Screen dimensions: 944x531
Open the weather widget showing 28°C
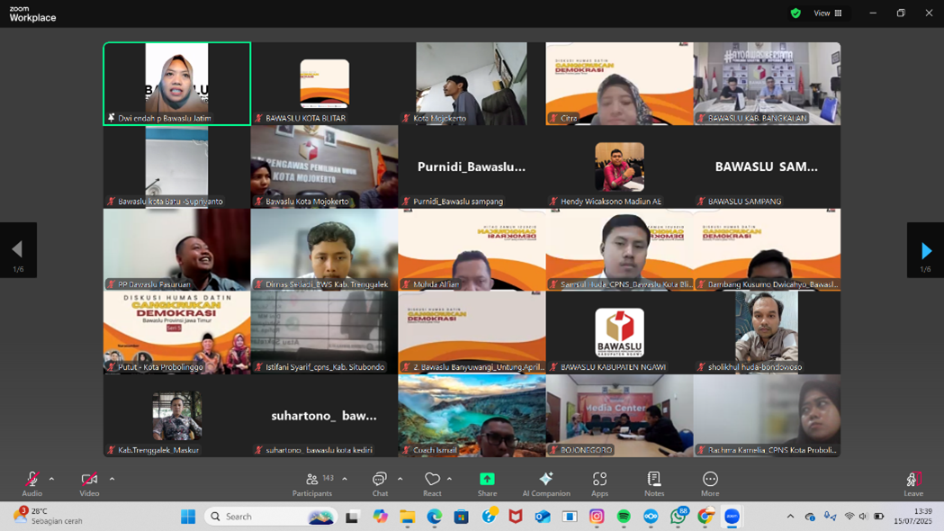pyautogui.click(x=48, y=516)
